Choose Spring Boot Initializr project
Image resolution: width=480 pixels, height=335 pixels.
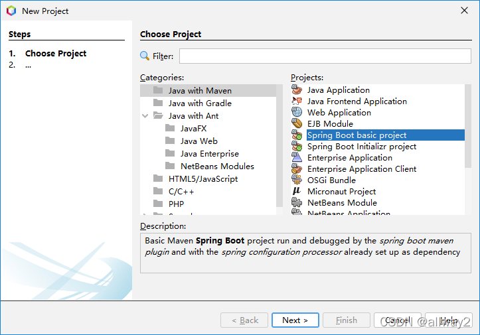tap(362, 147)
